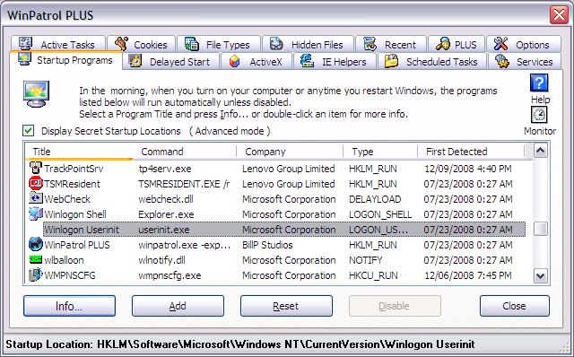Sort list by First Detected header
574x357 pixels.
point(472,152)
